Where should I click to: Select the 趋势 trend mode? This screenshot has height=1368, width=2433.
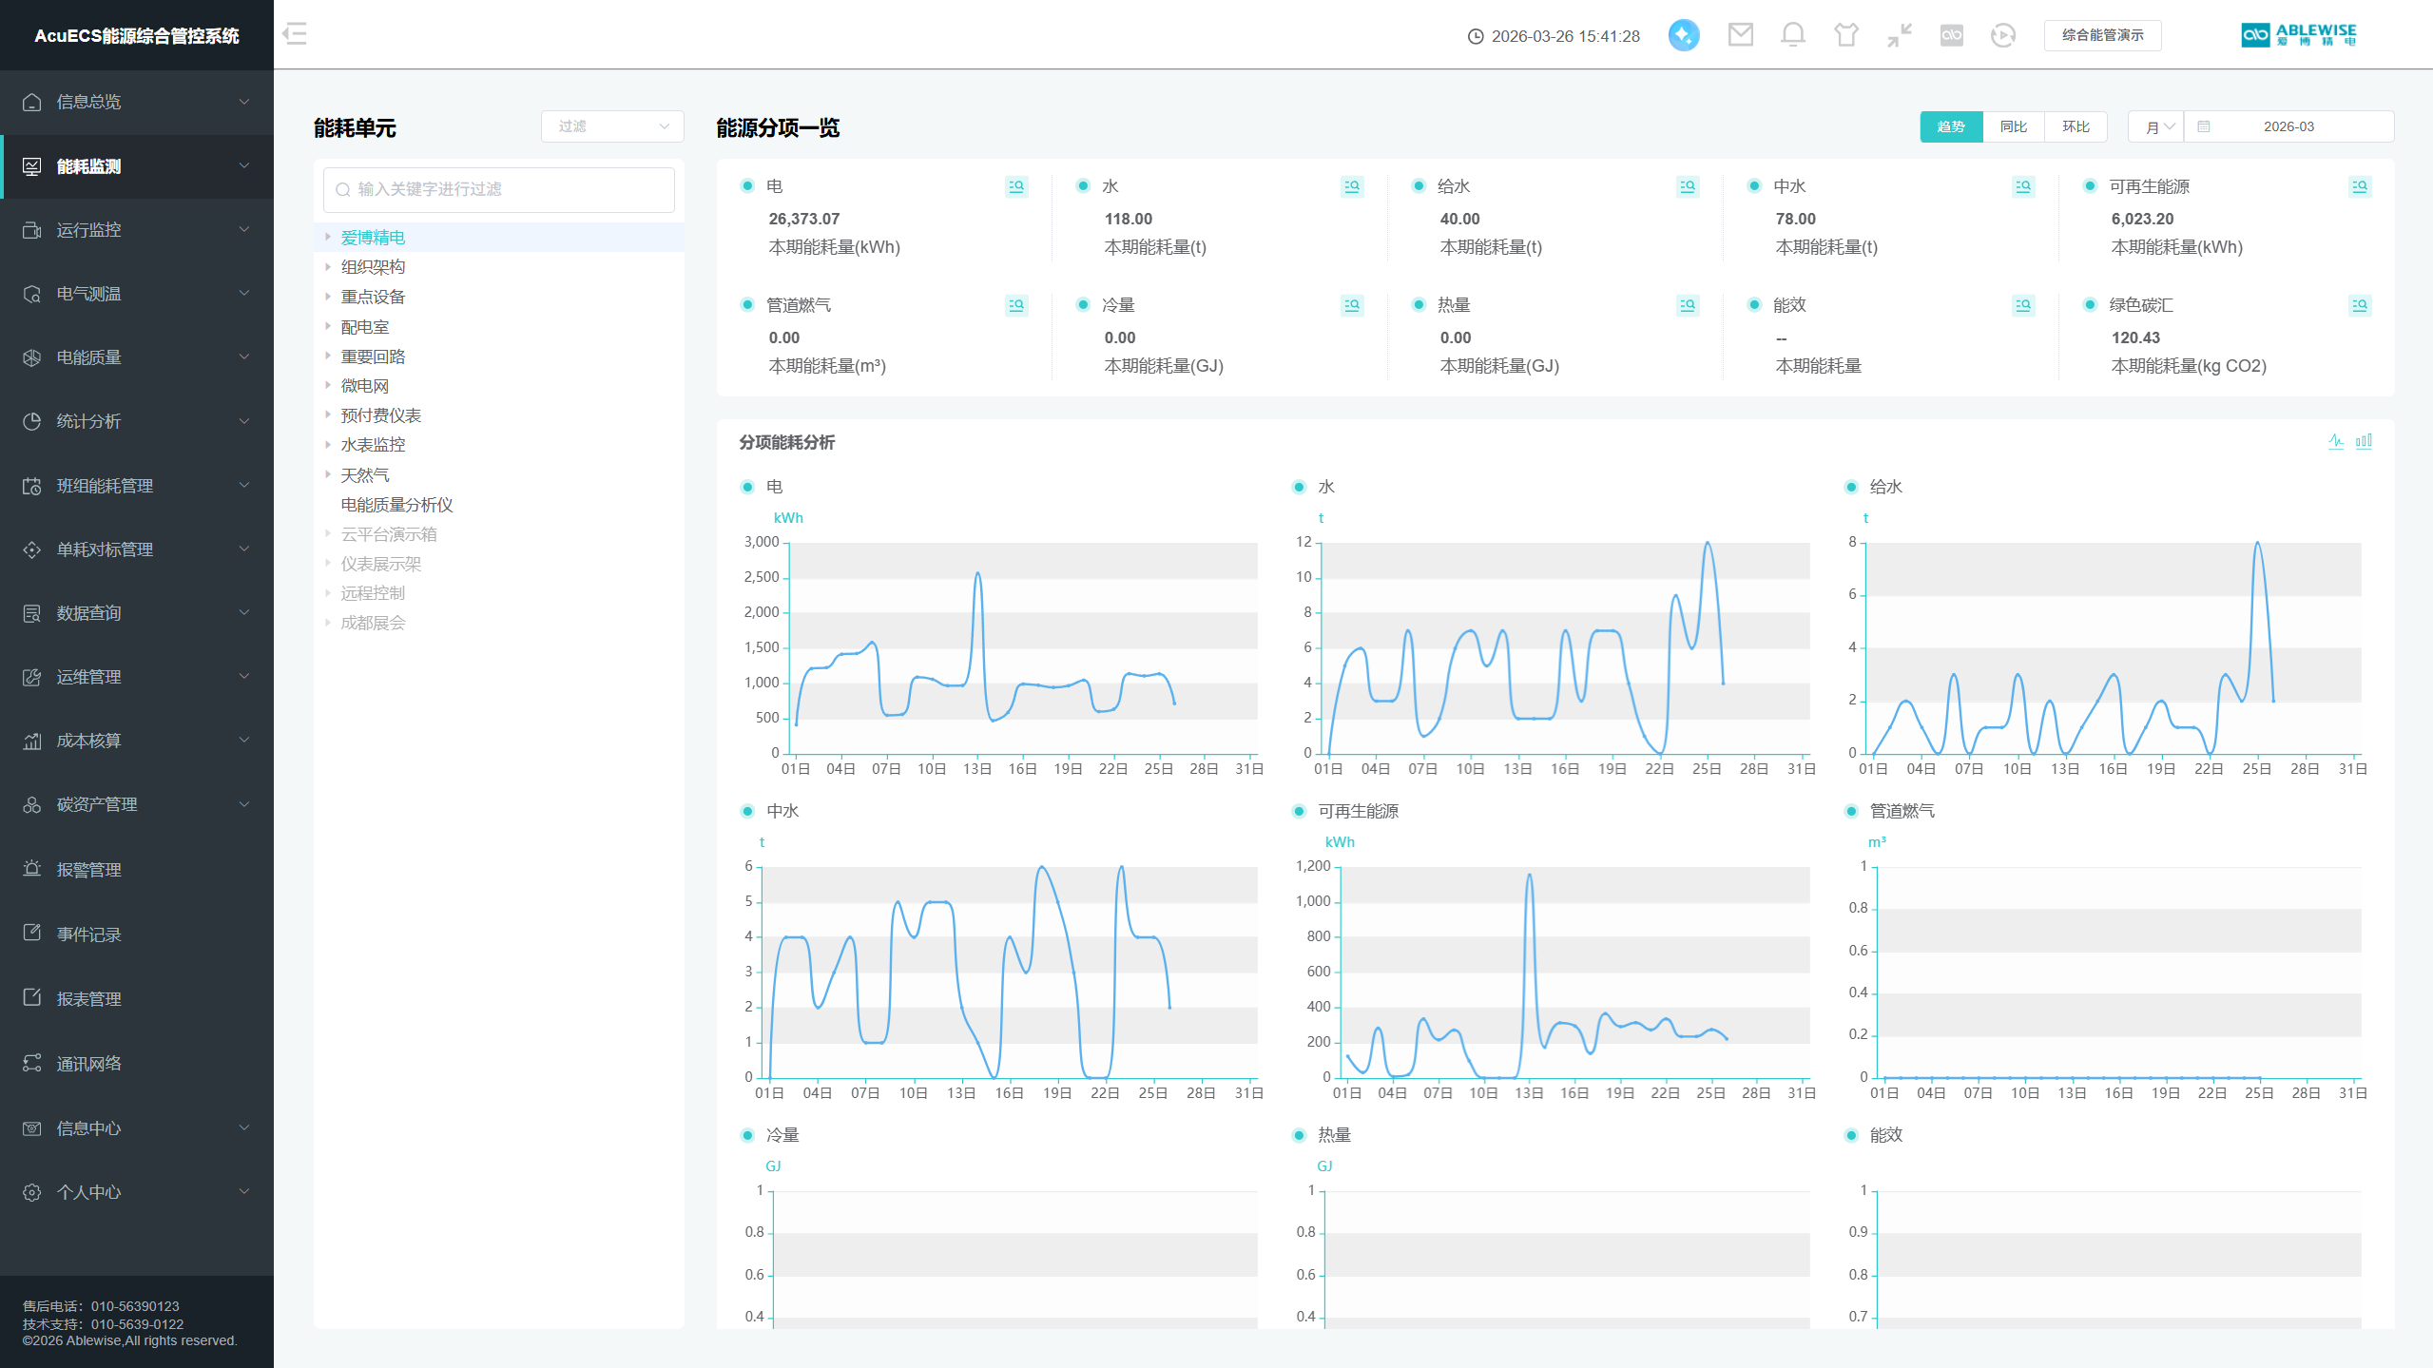[1950, 126]
